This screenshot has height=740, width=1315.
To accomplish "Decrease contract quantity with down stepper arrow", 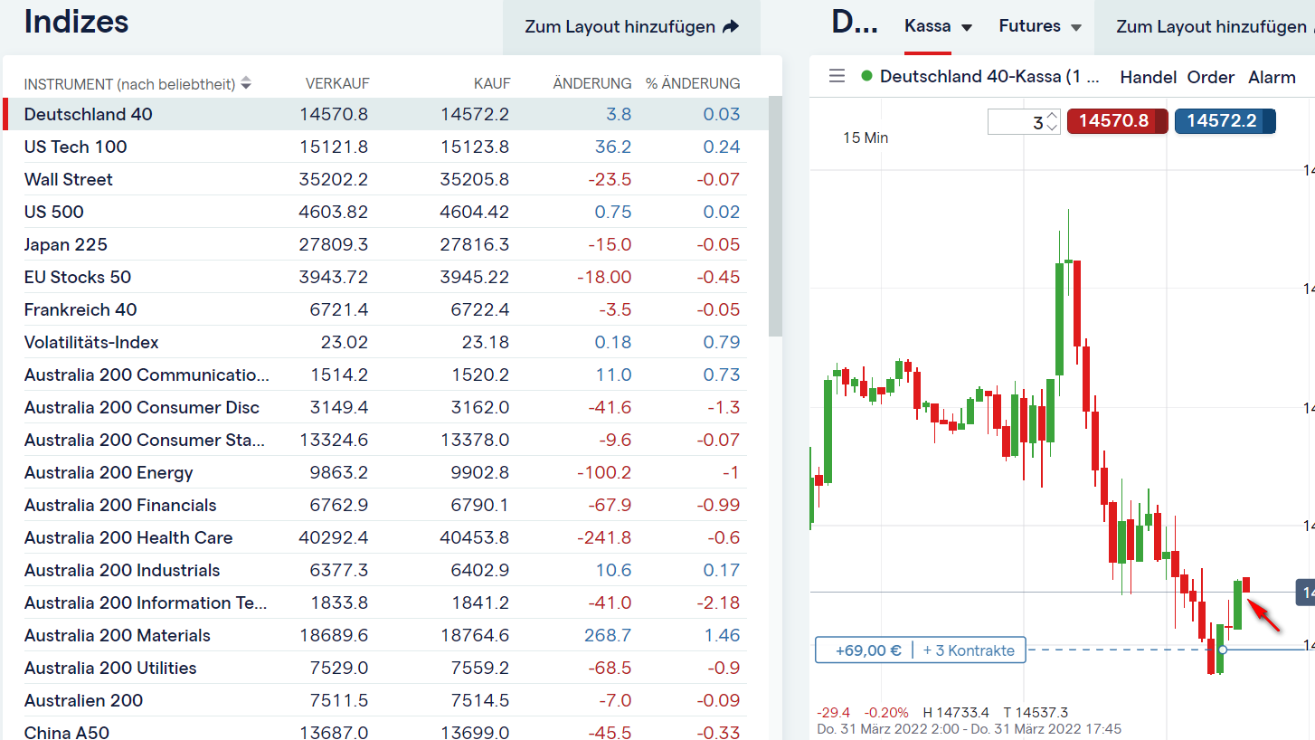I will (1052, 128).
